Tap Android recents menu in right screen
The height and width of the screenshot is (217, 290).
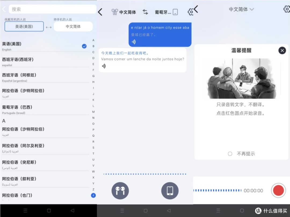[218, 211]
